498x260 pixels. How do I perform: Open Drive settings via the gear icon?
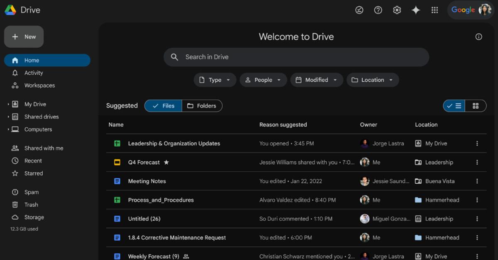(397, 10)
